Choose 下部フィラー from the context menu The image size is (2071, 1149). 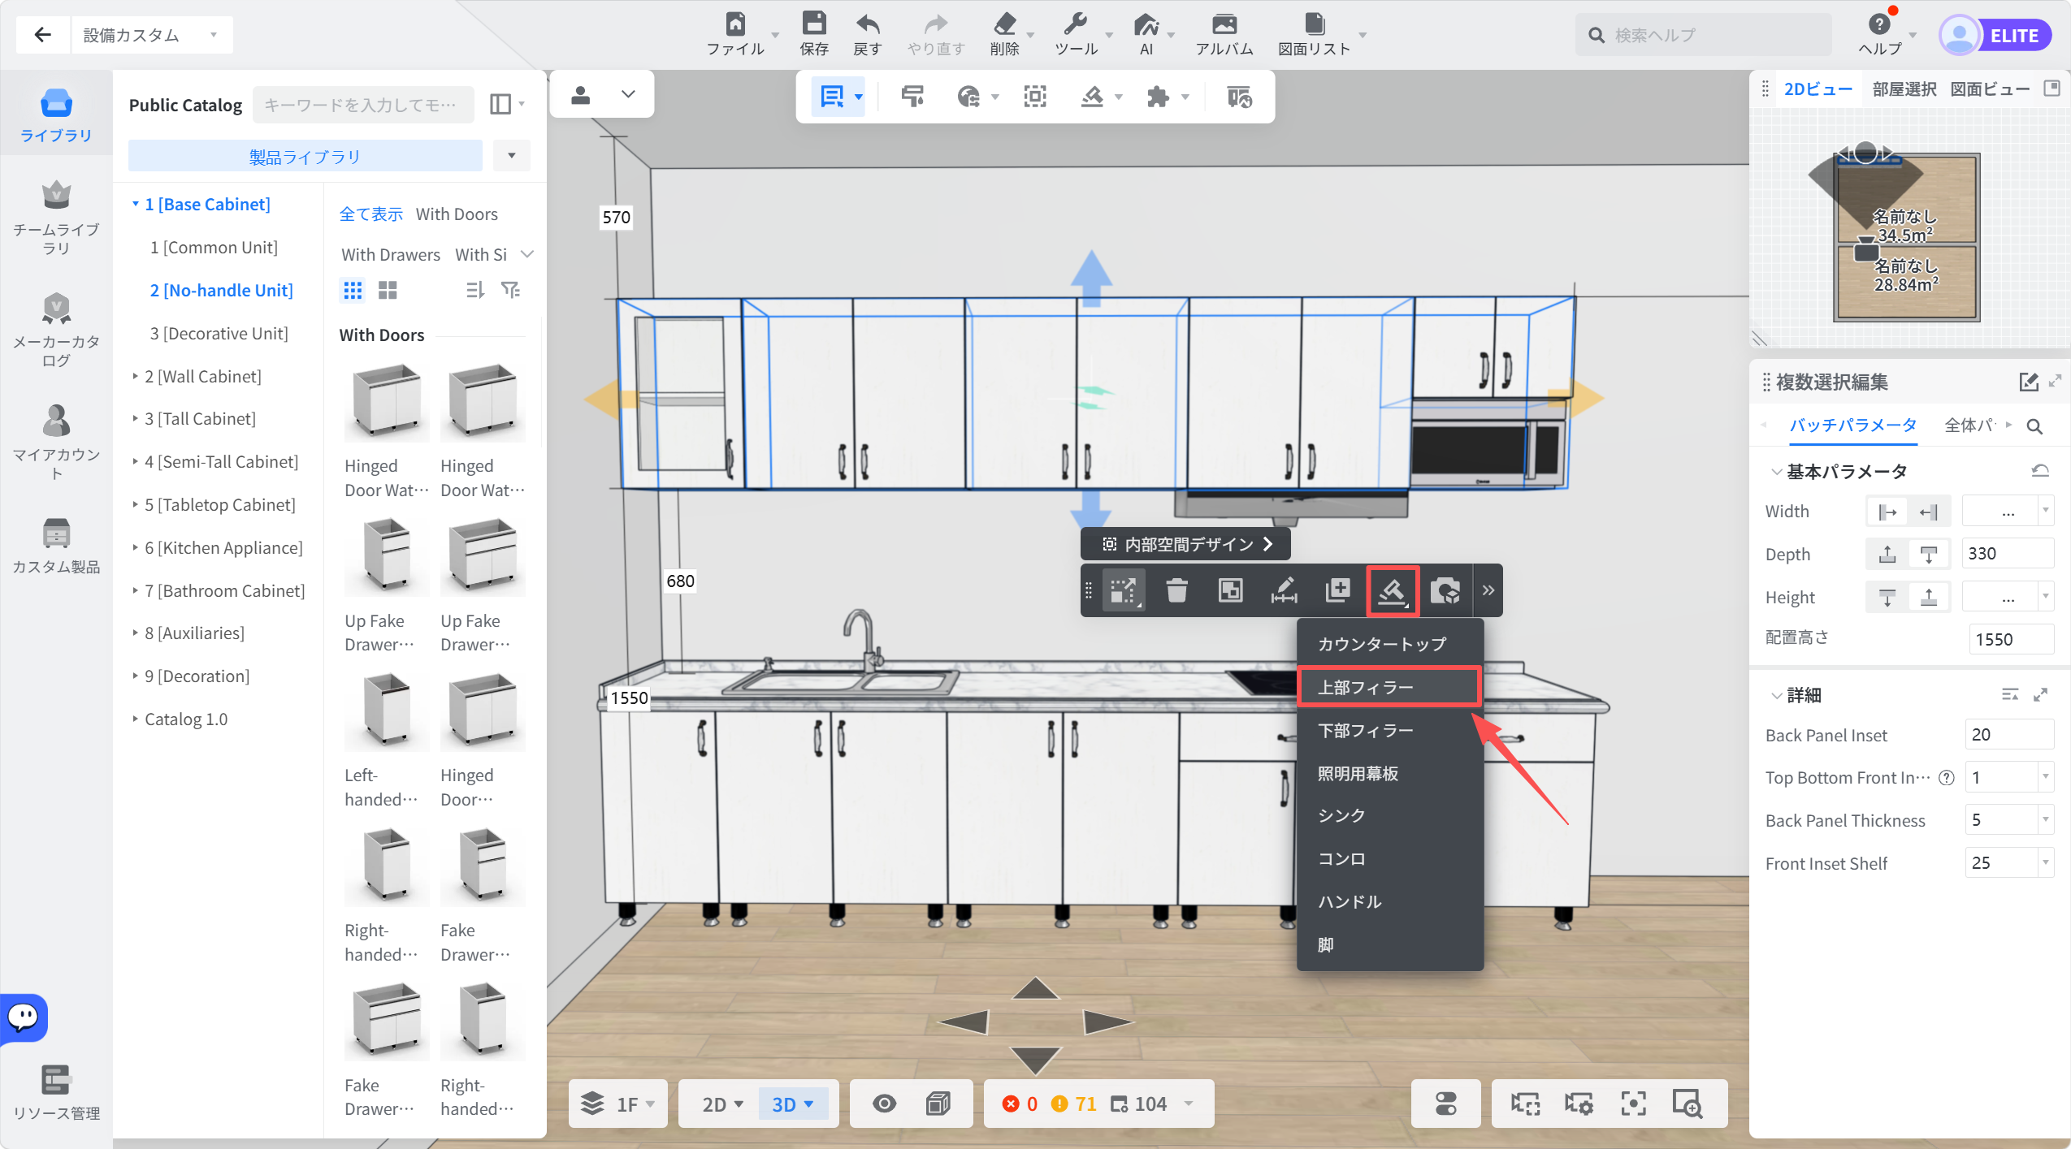pyautogui.click(x=1389, y=730)
